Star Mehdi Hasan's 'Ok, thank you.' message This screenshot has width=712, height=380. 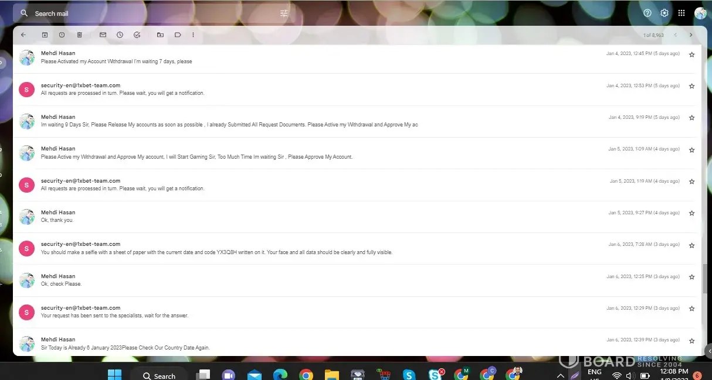pyautogui.click(x=691, y=214)
